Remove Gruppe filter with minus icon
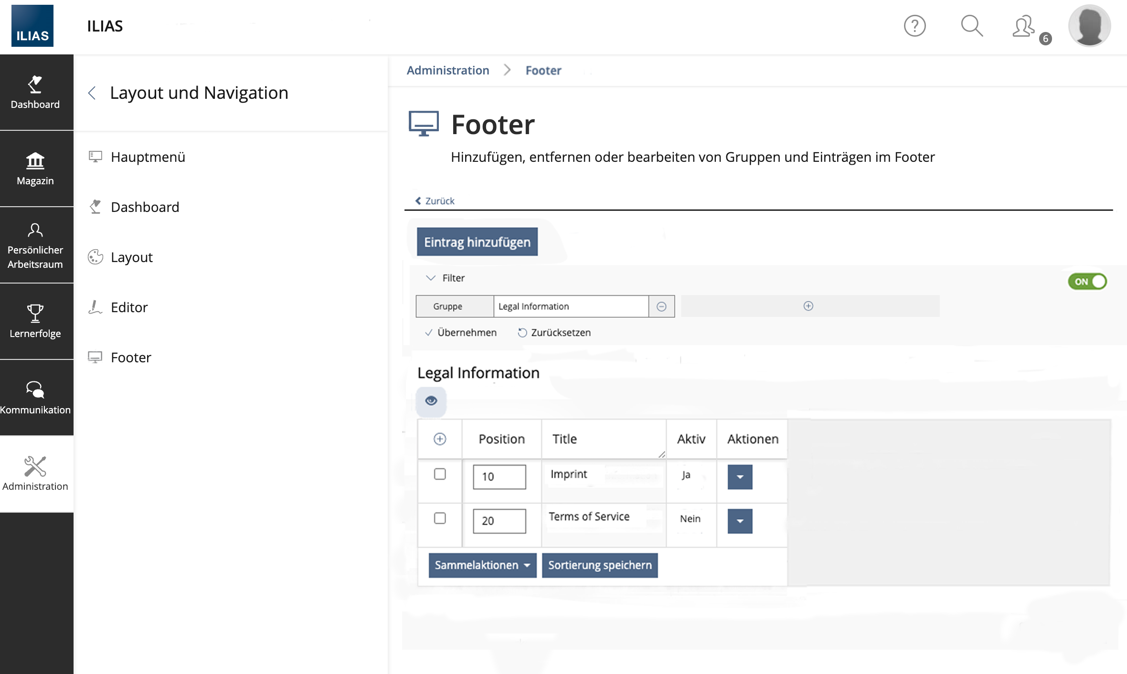The width and height of the screenshot is (1127, 674). 661,306
